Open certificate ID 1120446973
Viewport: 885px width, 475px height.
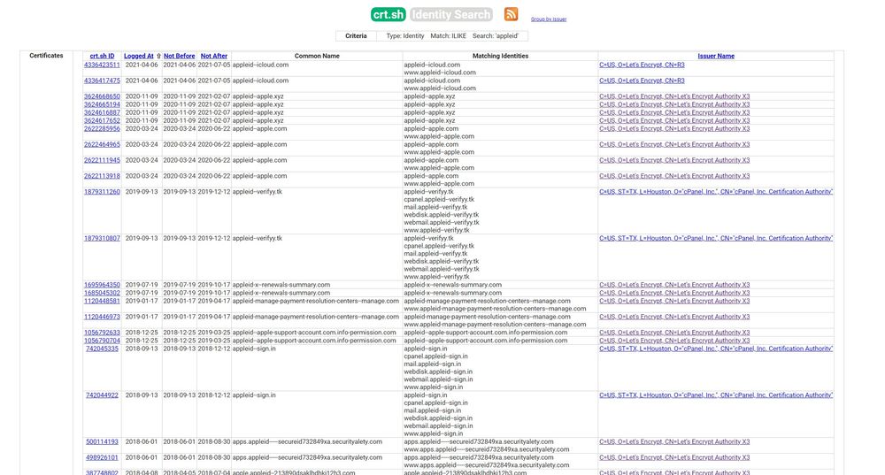[102, 317]
